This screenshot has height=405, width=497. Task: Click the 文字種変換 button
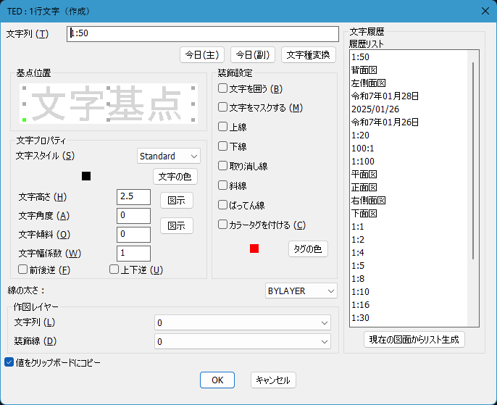(309, 55)
